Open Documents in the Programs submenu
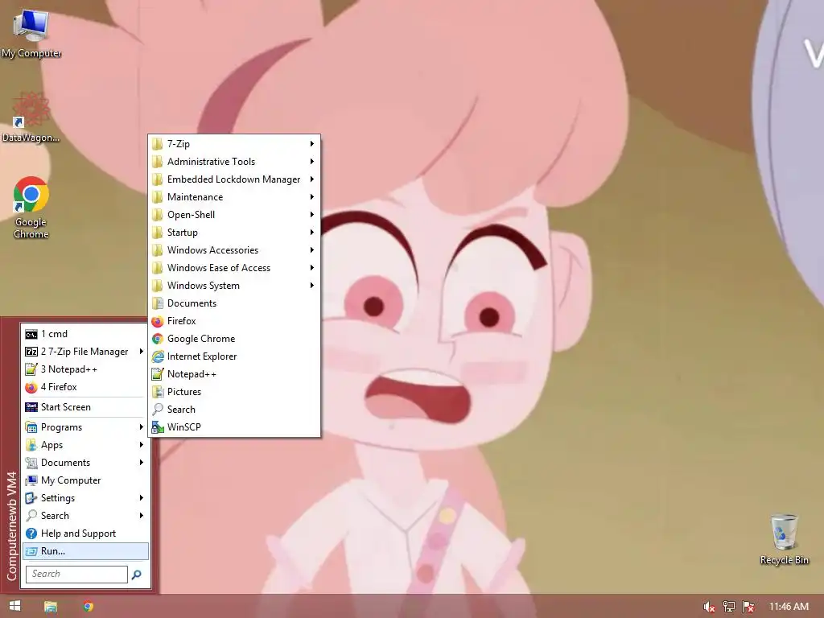This screenshot has width=824, height=618. pos(234,303)
